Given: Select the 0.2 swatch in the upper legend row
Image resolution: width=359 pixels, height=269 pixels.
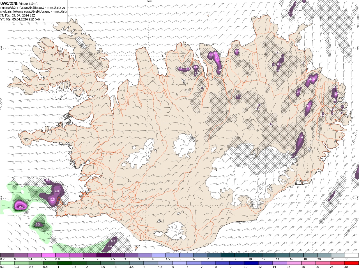Looking at the screenshot, I should [x=7, y=255].
